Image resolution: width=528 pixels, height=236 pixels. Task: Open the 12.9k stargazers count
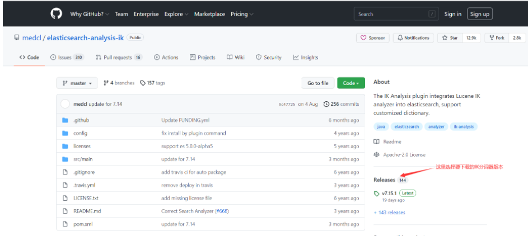[x=471, y=38]
